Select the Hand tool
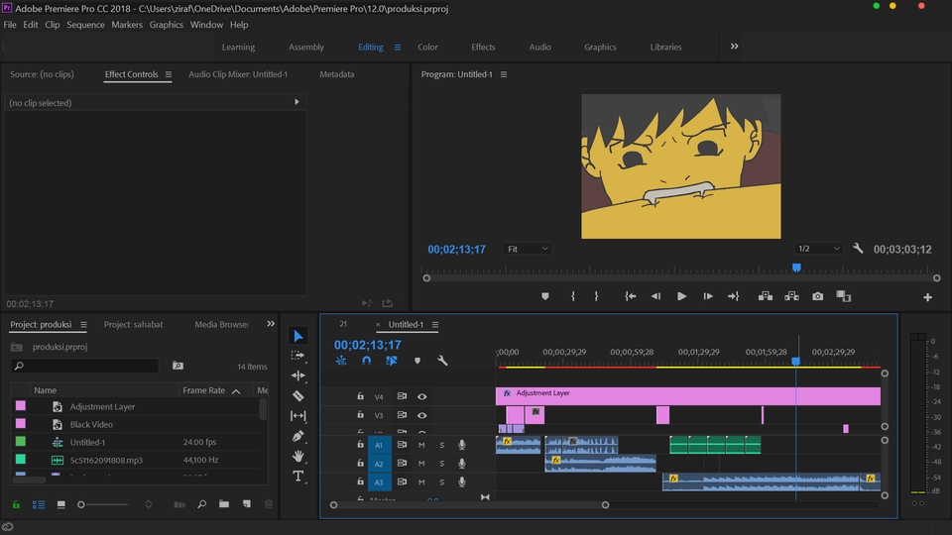952x535 pixels. point(298,456)
